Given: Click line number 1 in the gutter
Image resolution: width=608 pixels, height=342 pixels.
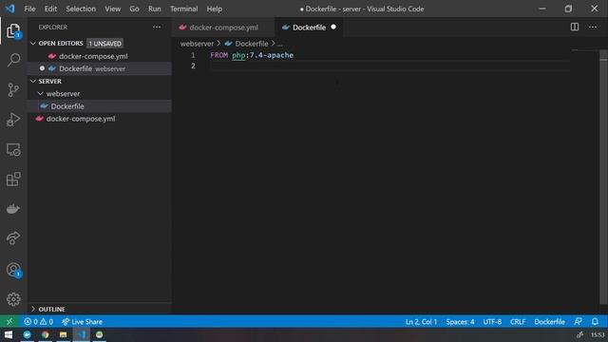Looking at the screenshot, I should point(193,55).
